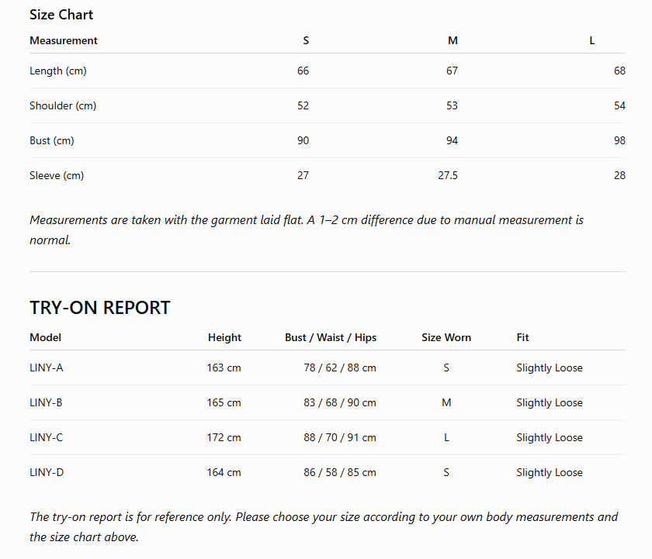Select the Shoulder (cm) row label
Viewport: 652px width, 559px height.
pyautogui.click(x=63, y=106)
